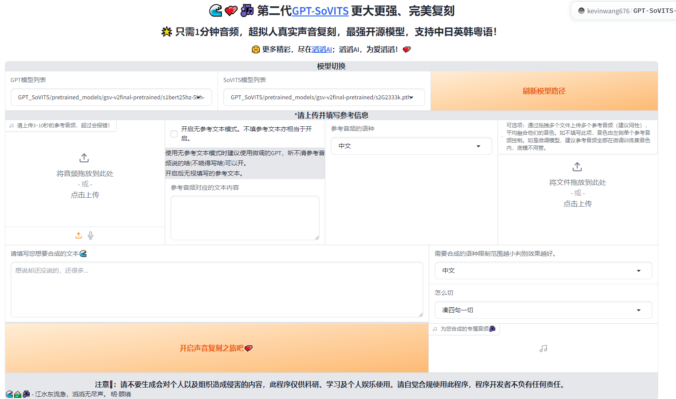
Task: Change the 怎么切 option from 凑四句一切
Action: coord(543,310)
